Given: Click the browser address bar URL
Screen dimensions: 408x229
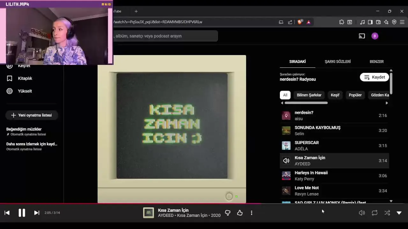Looking at the screenshot, I should pyautogui.click(x=158, y=22).
